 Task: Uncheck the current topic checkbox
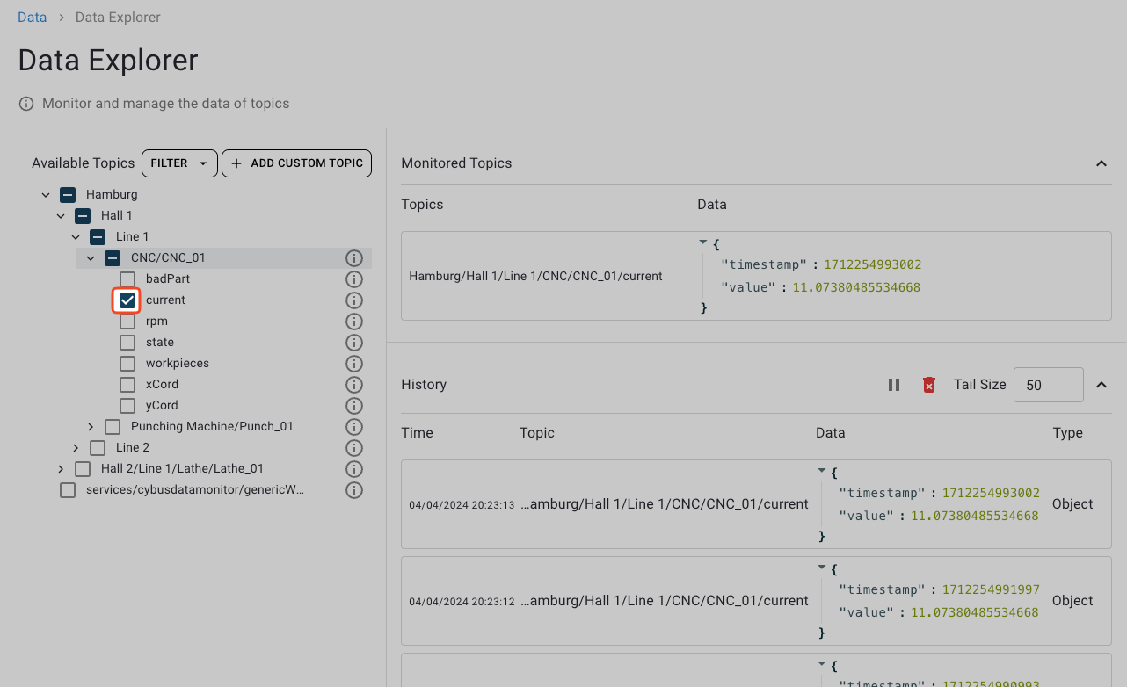(x=127, y=300)
